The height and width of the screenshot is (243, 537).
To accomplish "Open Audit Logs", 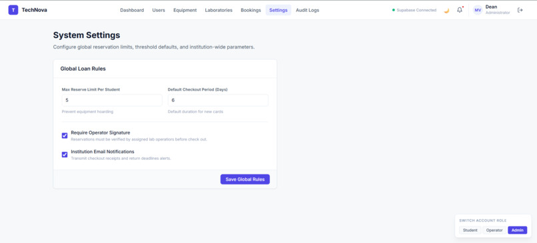I will 308,10.
